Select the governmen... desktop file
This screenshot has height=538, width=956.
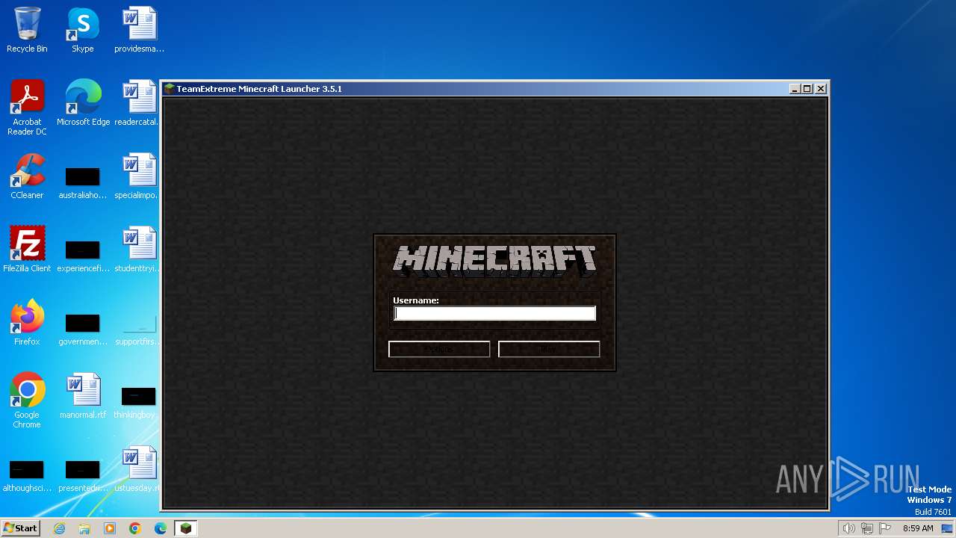83,330
